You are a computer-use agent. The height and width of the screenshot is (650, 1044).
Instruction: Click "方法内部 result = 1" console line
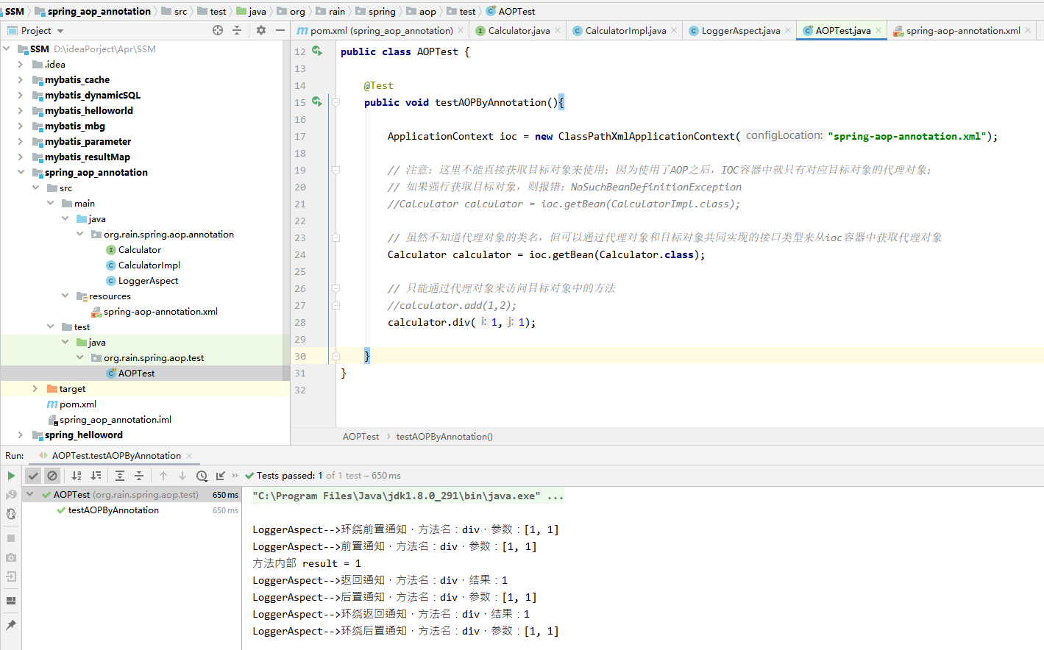tap(307, 563)
